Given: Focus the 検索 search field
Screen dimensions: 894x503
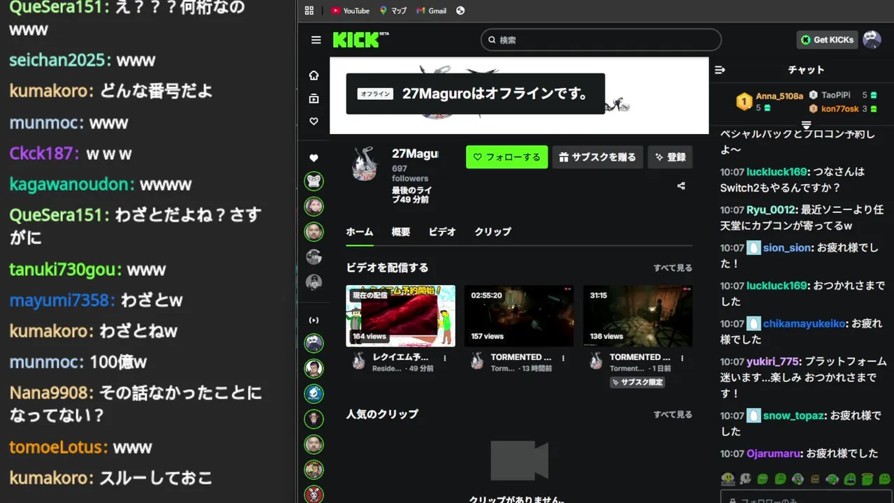Looking at the screenshot, I should (x=601, y=40).
